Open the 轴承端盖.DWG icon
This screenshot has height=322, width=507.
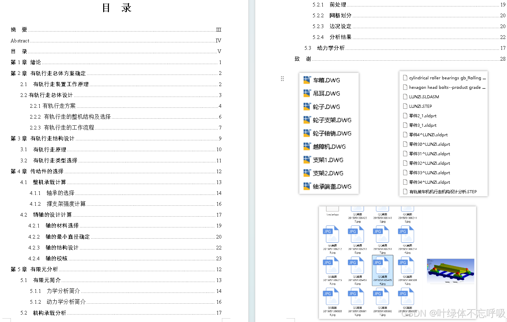point(307,186)
